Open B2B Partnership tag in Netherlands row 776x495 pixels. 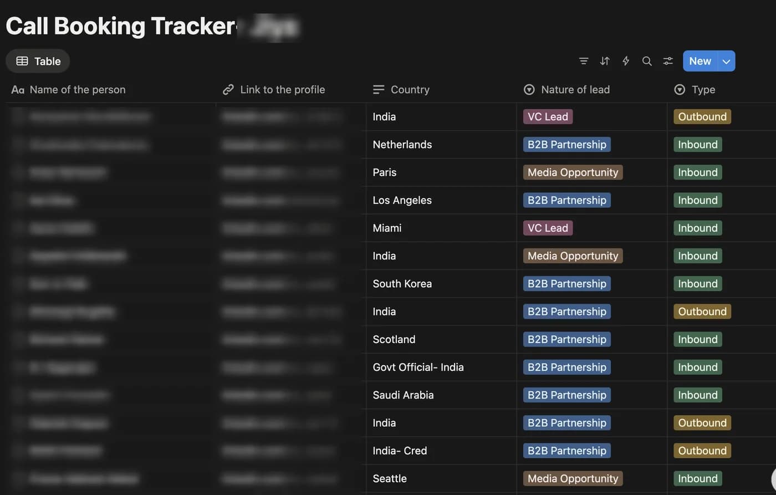(567, 145)
